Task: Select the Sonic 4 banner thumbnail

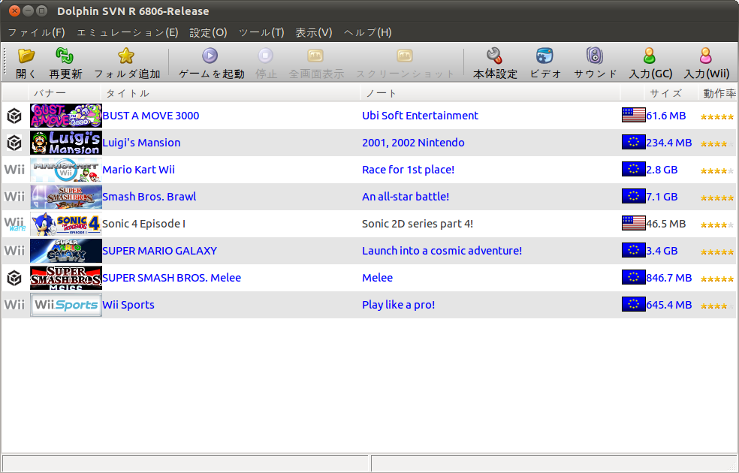Action: [x=66, y=224]
